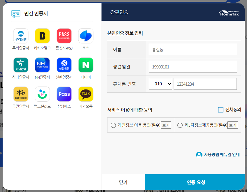Image resolution: width=247 pixels, height=192 pixels.
Task: Select the 신한인증서 (Shinhan) icon
Action: [x=64, y=65]
